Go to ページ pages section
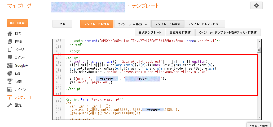 (19, 49)
